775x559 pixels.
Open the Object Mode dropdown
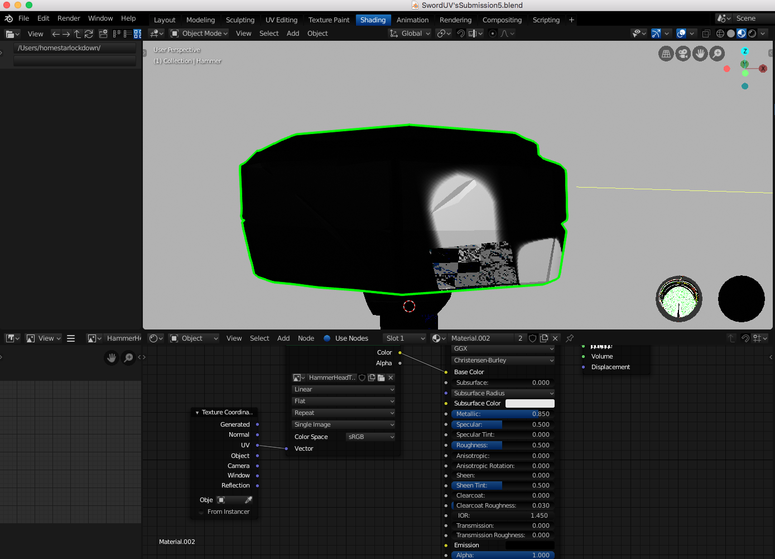(199, 34)
